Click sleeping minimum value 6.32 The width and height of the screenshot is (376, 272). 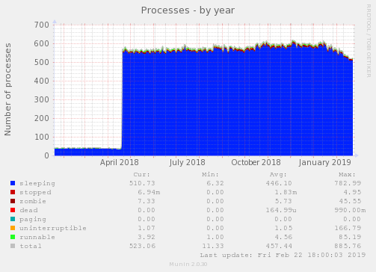215,183
